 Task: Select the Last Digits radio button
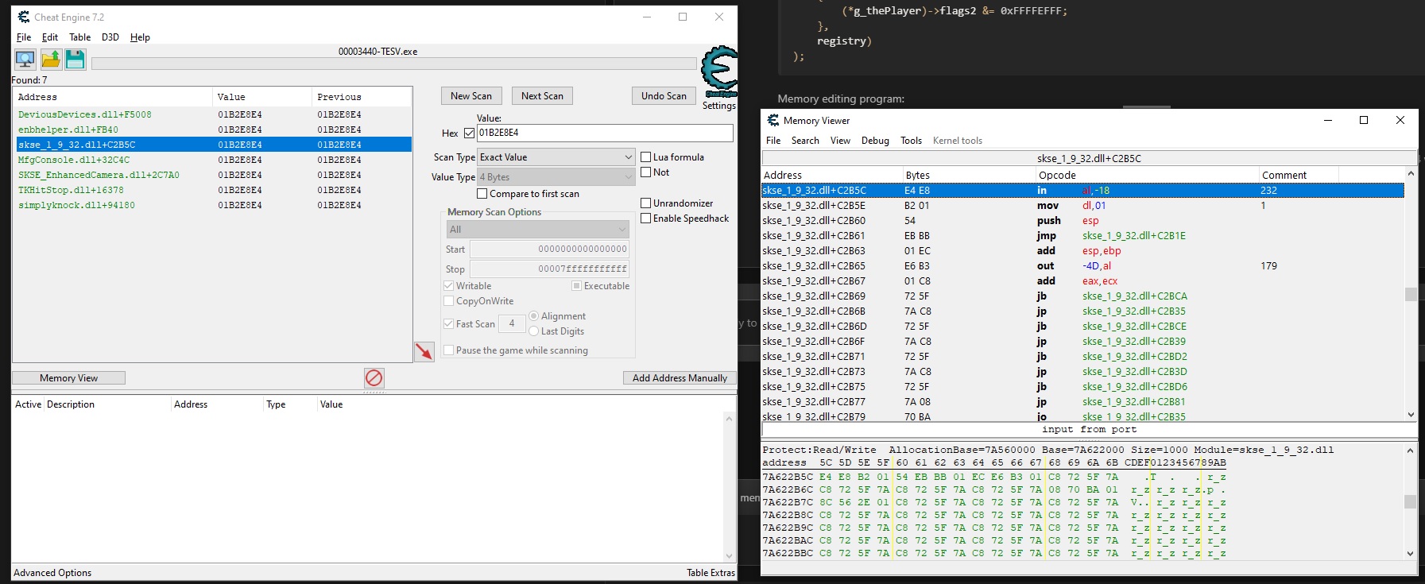[x=534, y=331]
